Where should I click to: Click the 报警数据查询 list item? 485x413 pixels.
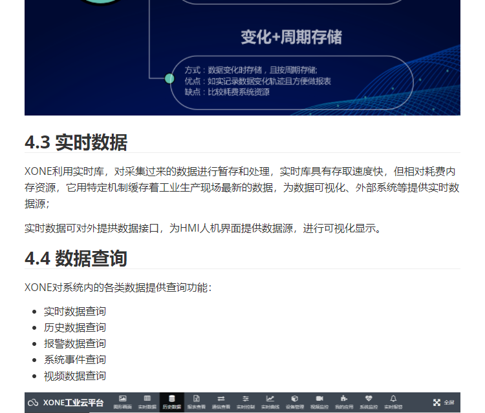[x=75, y=343]
